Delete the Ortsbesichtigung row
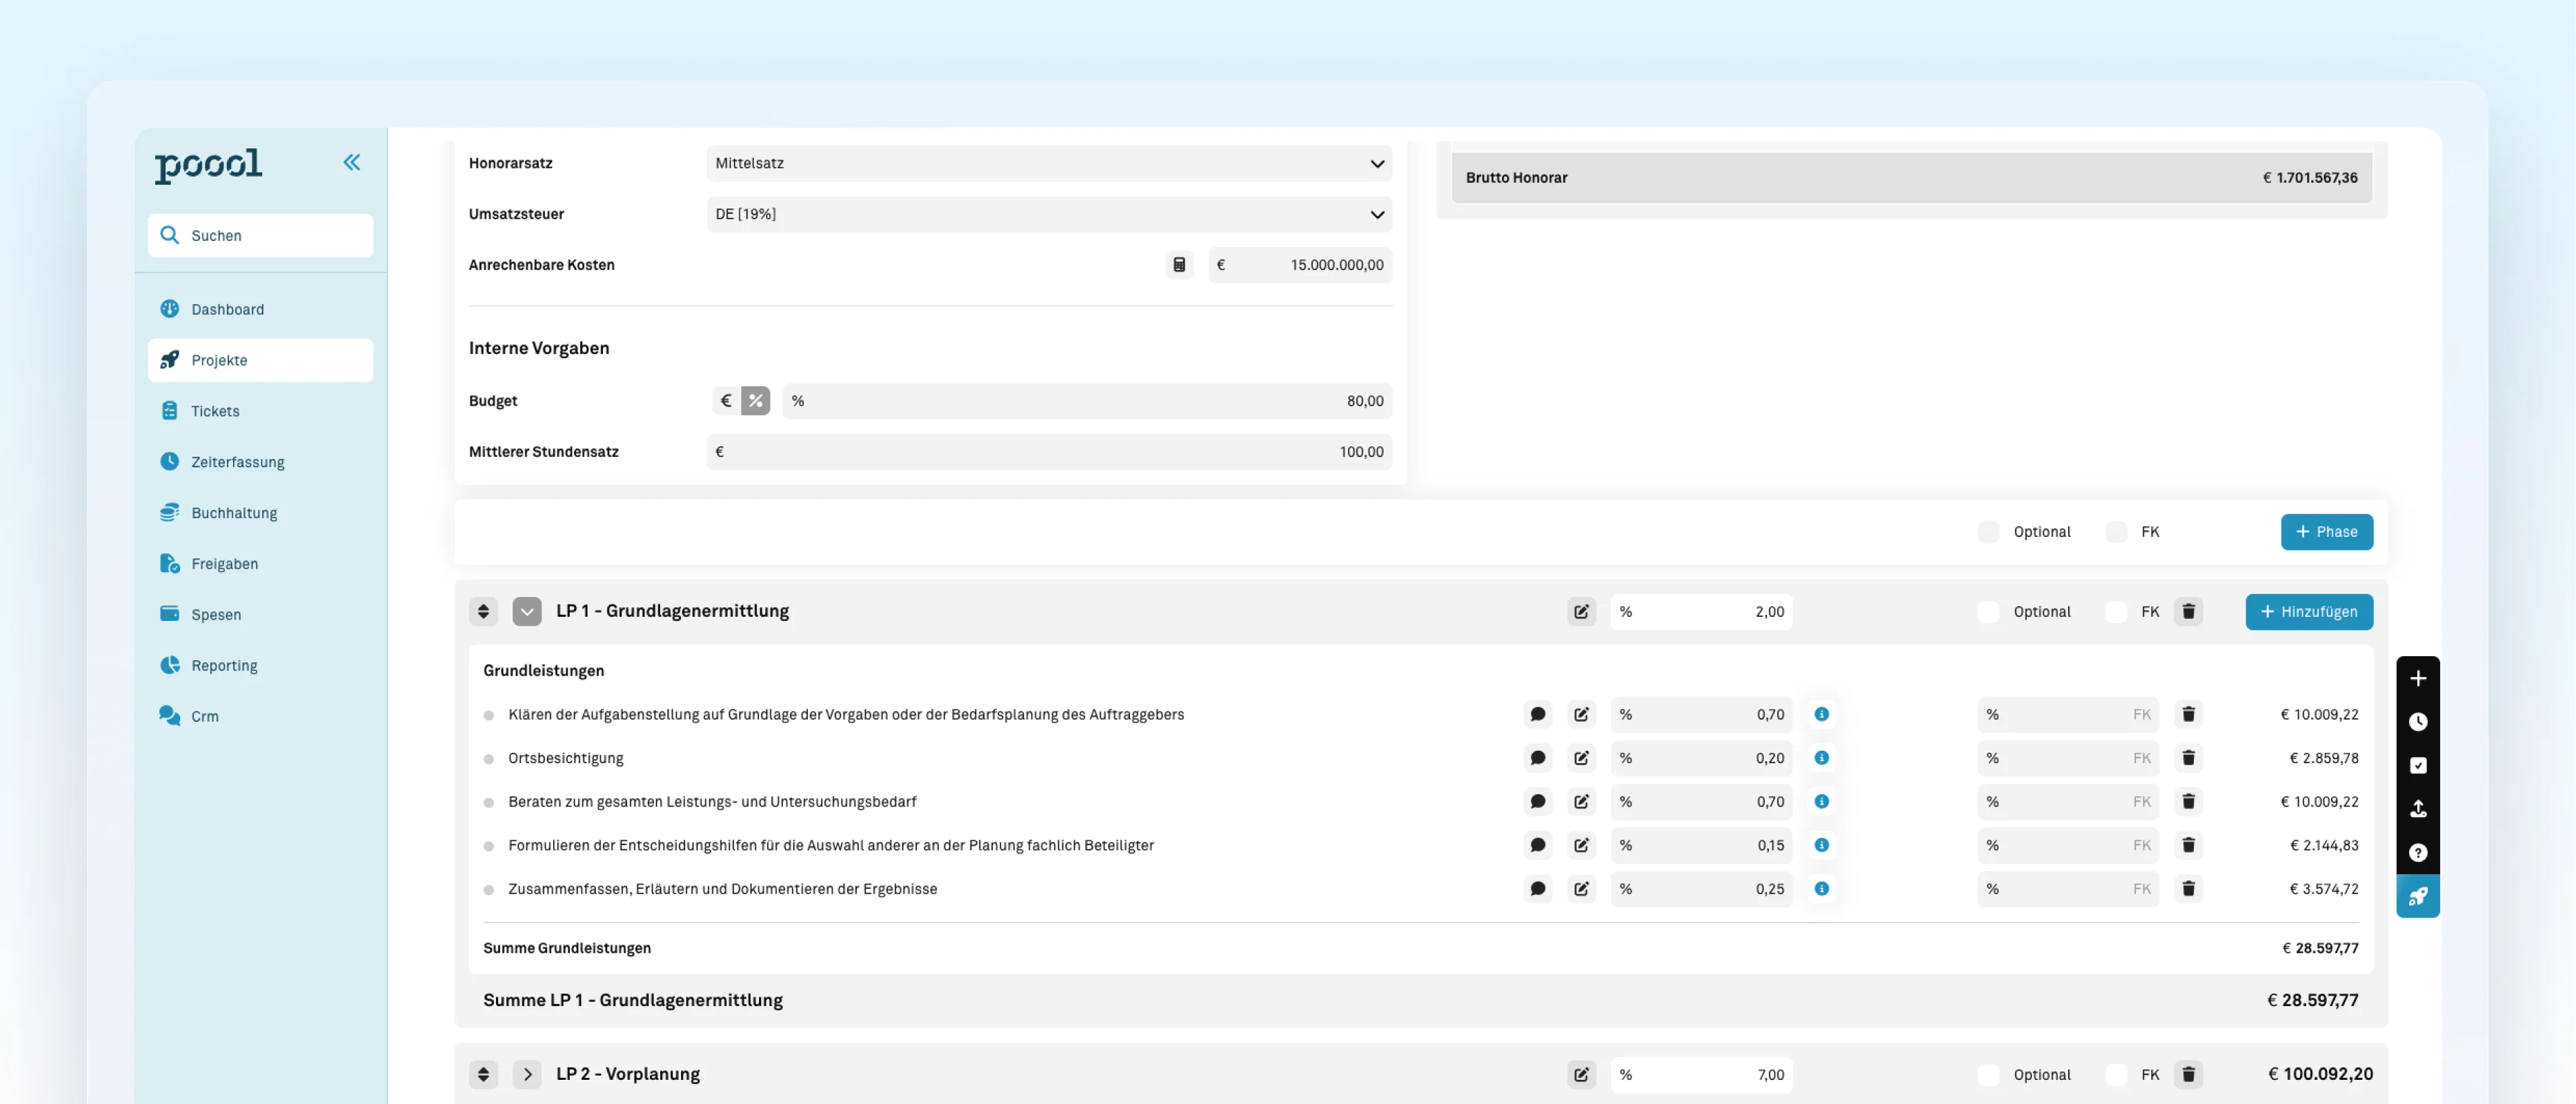 coord(2188,758)
